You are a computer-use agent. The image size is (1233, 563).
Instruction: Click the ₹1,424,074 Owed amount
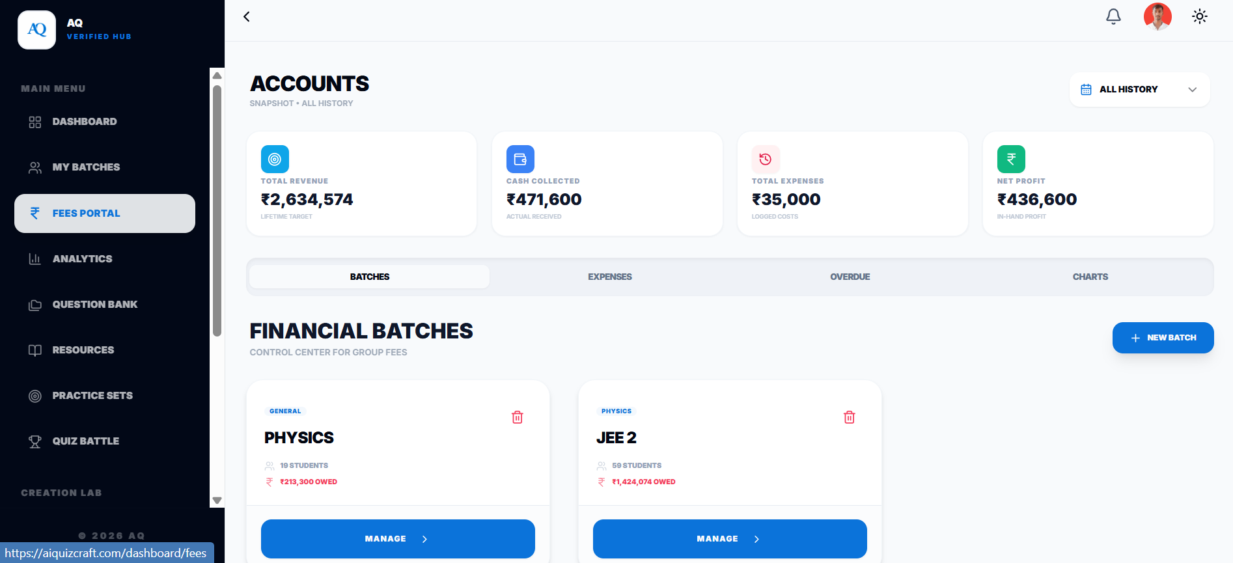[x=644, y=482]
